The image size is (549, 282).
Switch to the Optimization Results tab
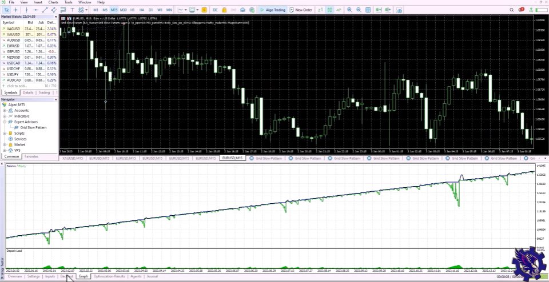click(x=109, y=276)
